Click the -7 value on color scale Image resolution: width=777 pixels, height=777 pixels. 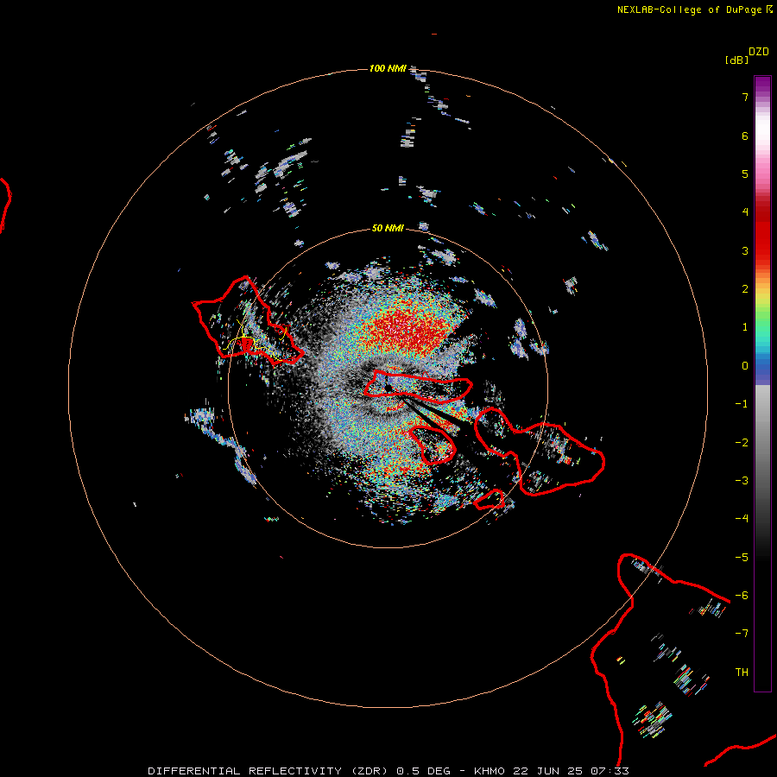point(742,634)
